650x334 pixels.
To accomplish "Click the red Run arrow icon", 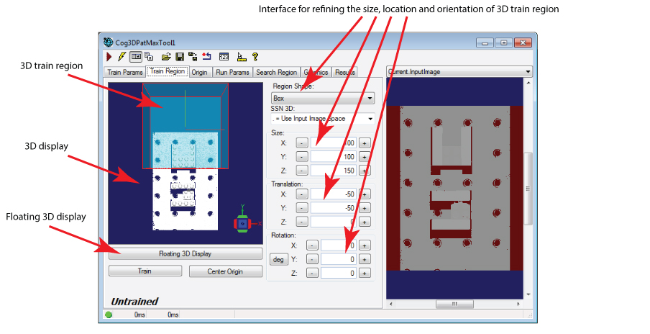I will (x=109, y=56).
